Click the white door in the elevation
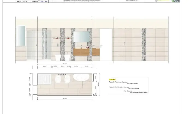This screenshot has height=114, width=191. tap(107, 45)
